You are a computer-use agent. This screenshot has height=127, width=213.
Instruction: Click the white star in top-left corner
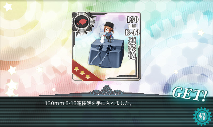[x=8, y=7]
